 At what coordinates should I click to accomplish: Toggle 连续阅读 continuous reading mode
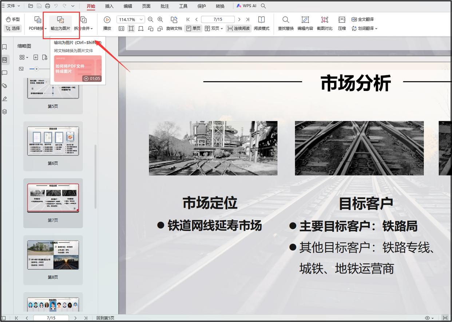click(x=239, y=28)
